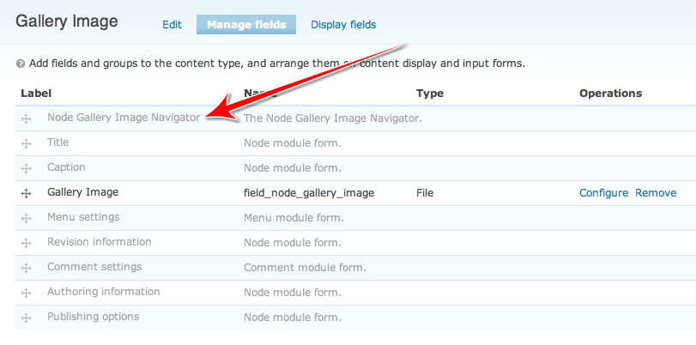Viewport: 696px width, 345px height.
Task: Click the drag handle beside Menu settings
Action: (x=26, y=218)
